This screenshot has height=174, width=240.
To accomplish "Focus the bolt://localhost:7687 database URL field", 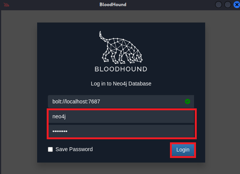I will [x=115, y=101].
